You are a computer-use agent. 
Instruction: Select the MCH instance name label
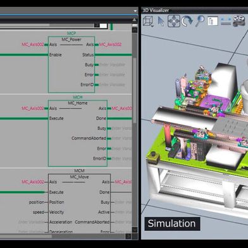pos(78,97)
